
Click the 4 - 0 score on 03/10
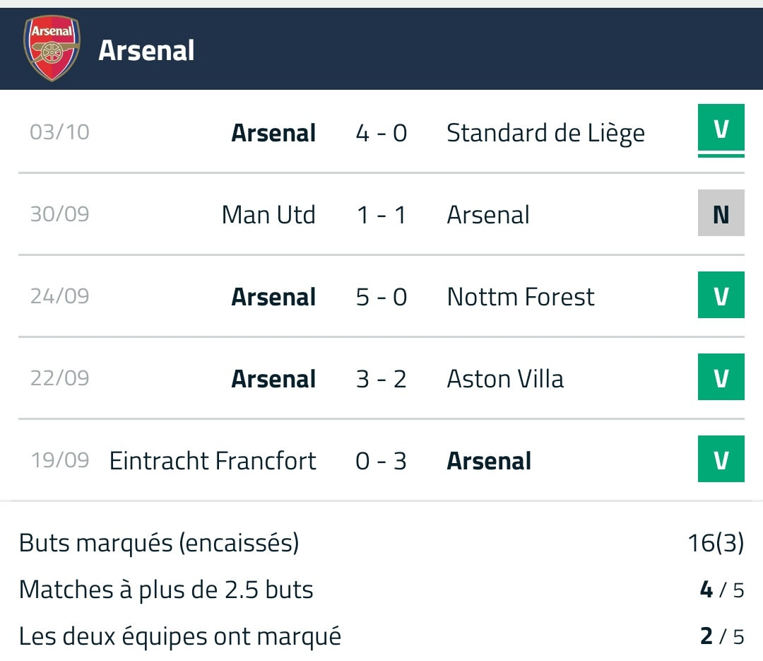tap(381, 133)
